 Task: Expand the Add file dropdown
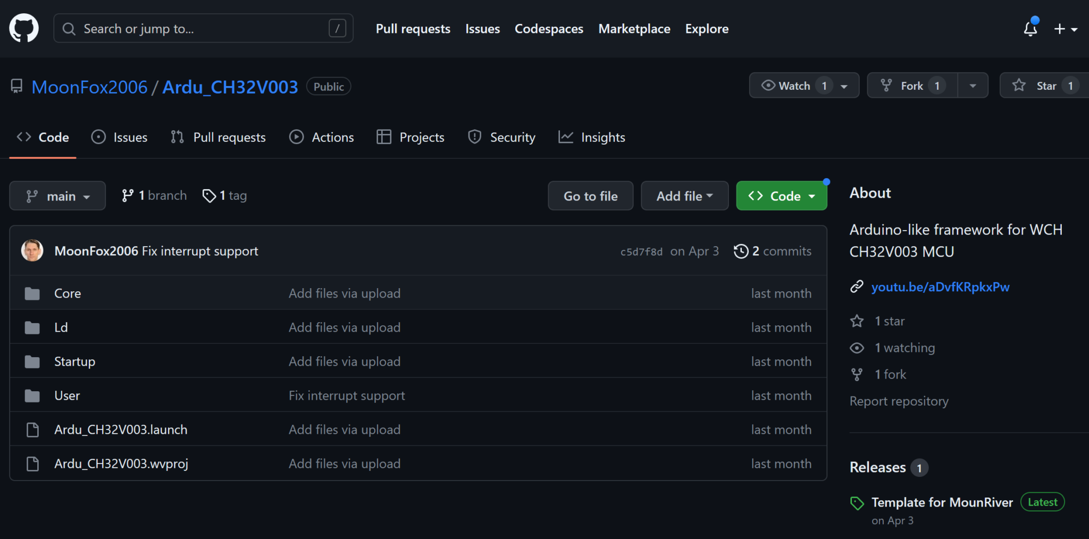(684, 196)
